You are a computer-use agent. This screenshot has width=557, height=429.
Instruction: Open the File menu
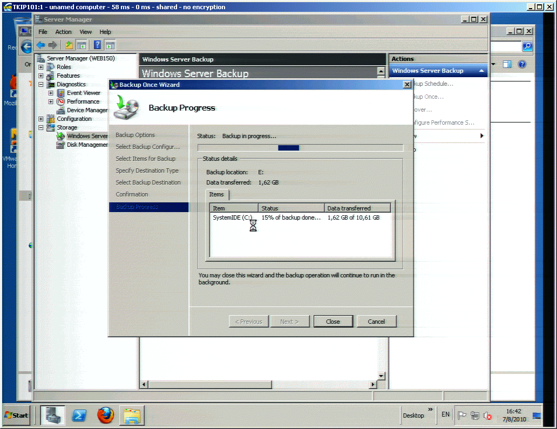(43, 32)
